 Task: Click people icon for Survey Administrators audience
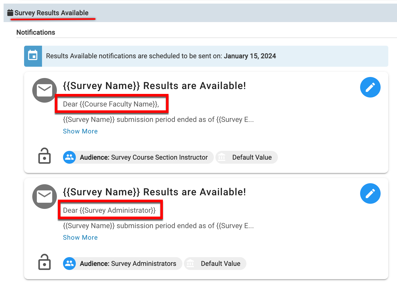click(69, 264)
